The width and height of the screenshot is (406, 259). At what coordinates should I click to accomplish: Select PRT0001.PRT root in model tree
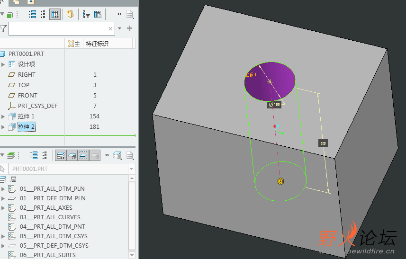point(26,54)
